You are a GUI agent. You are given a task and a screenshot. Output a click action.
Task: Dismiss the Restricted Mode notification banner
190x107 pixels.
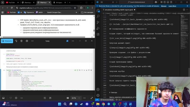187,6
